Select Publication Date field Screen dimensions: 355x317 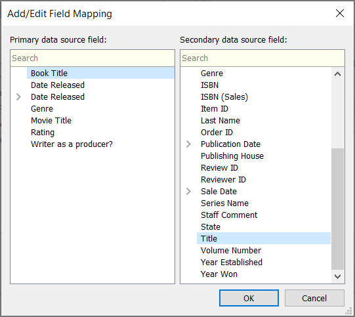tap(231, 144)
